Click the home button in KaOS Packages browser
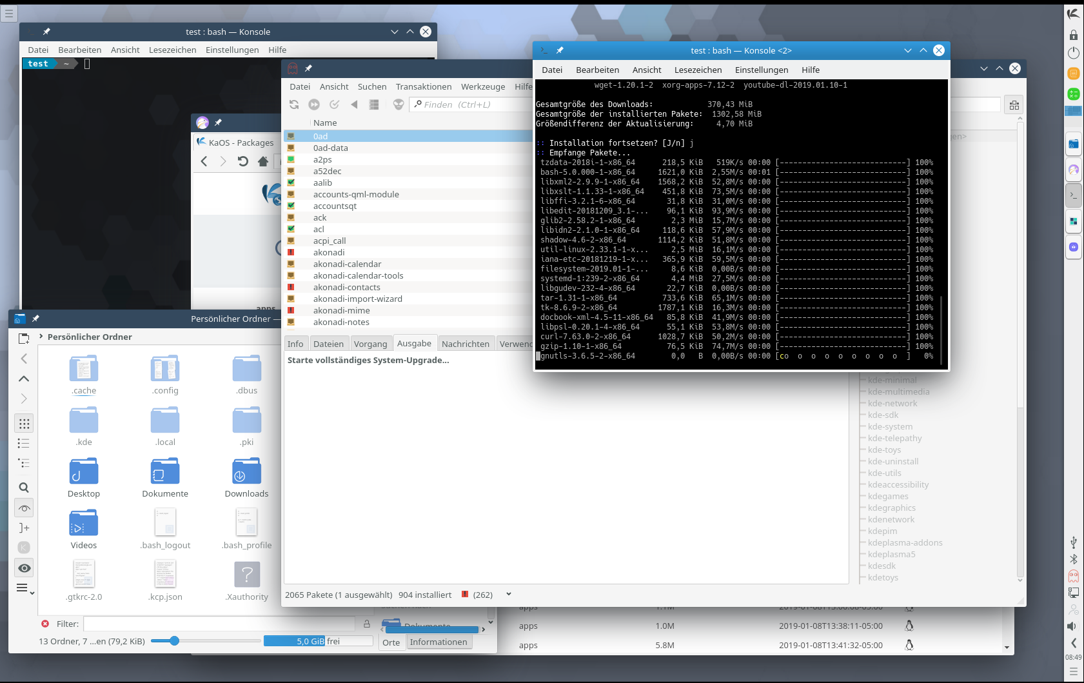 (x=262, y=162)
